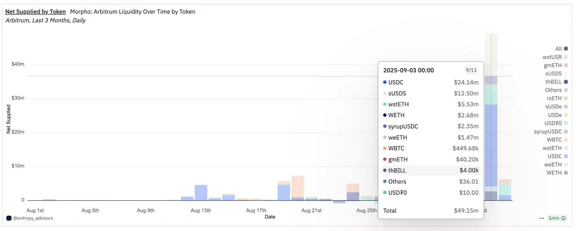
Task: Click the Aug 5th x-axis label
Action: 90,210
